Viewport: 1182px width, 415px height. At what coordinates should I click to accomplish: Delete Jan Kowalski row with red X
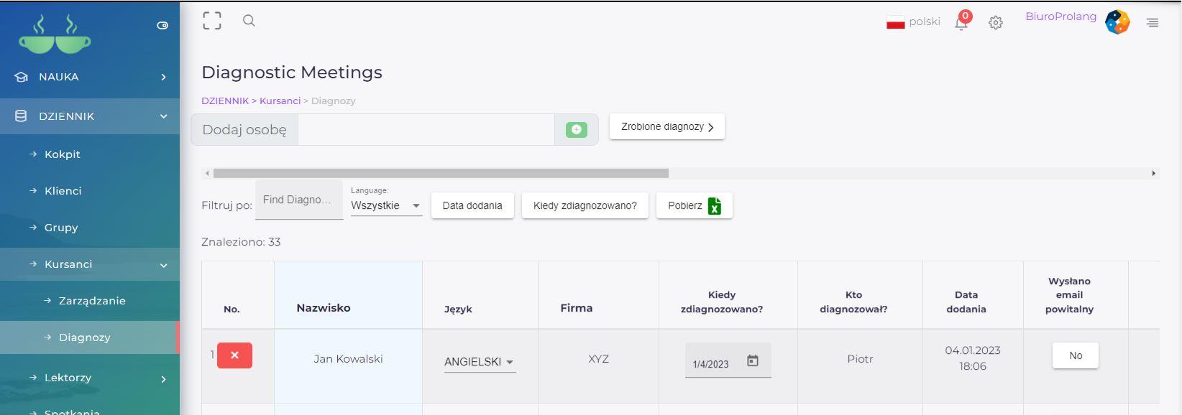pos(234,355)
